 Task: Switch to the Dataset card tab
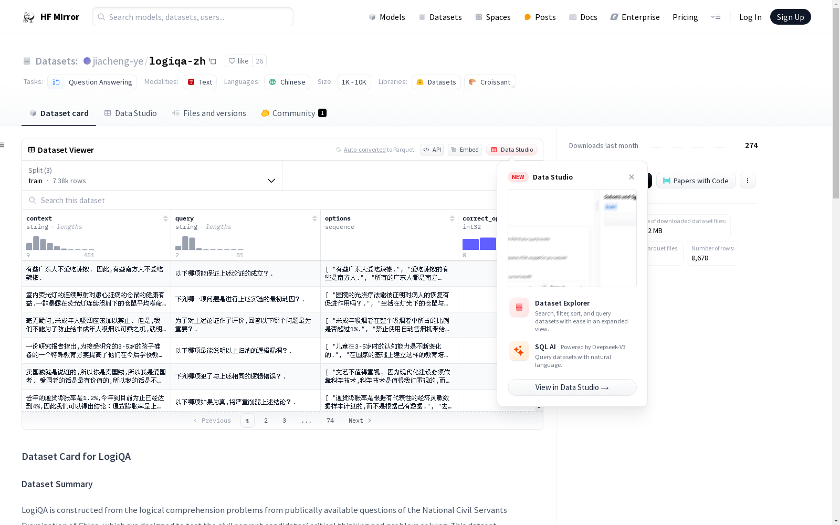click(59, 113)
